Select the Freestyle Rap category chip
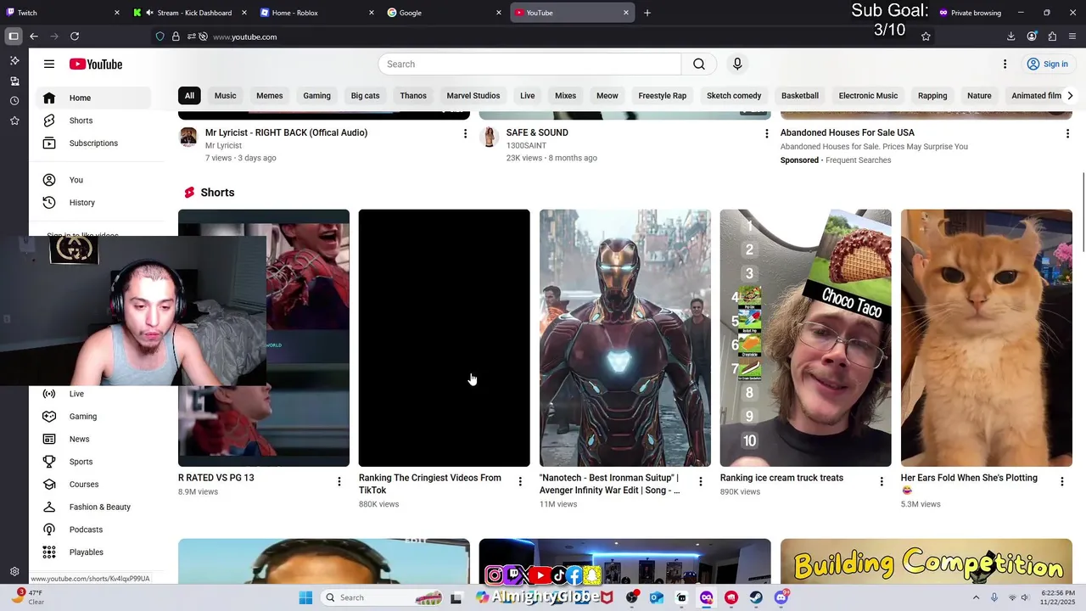 (663, 96)
